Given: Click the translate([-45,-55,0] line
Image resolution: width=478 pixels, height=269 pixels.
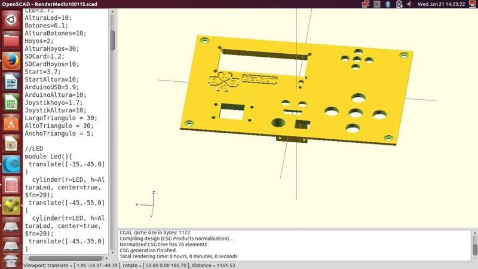Looking at the screenshot, I should [66, 203].
